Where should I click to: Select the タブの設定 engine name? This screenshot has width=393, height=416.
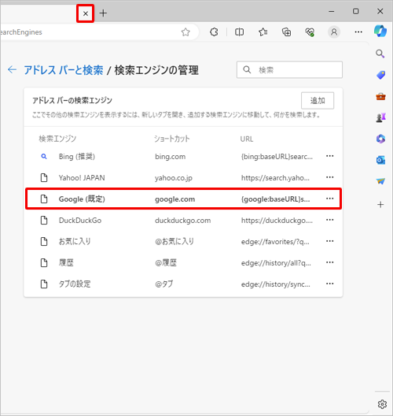[75, 284]
